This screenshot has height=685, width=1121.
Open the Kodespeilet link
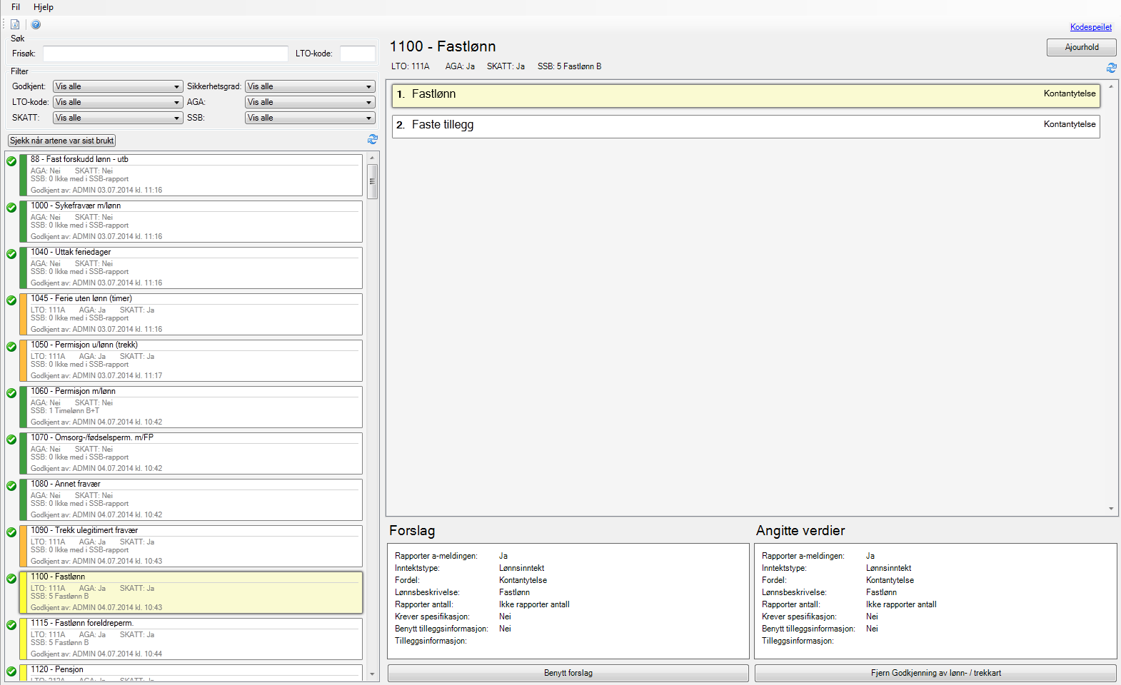pos(1090,27)
